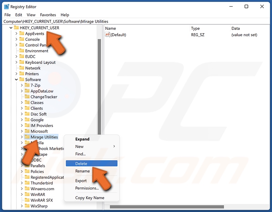Click the Mirage Utilities folder icon
This screenshot has width=272, height=212.
[27, 137]
